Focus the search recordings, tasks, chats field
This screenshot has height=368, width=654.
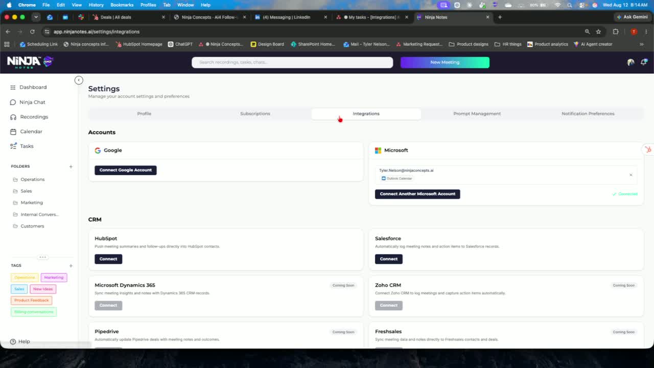pos(292,62)
